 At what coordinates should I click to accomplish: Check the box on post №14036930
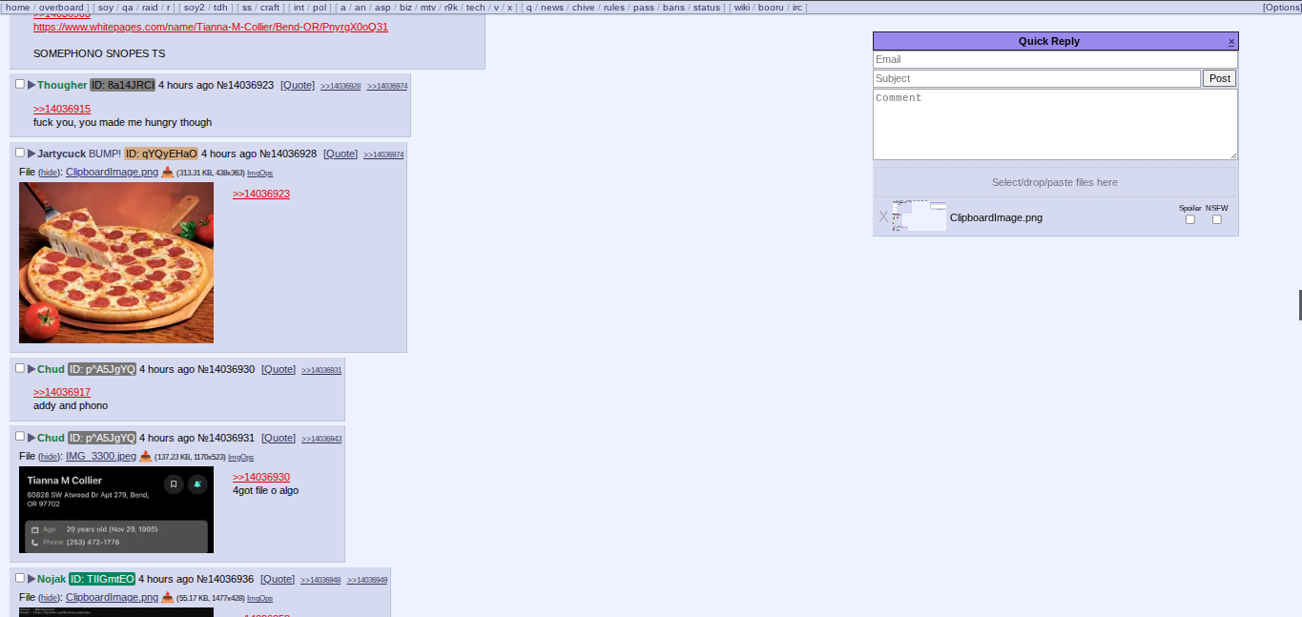pyautogui.click(x=20, y=368)
